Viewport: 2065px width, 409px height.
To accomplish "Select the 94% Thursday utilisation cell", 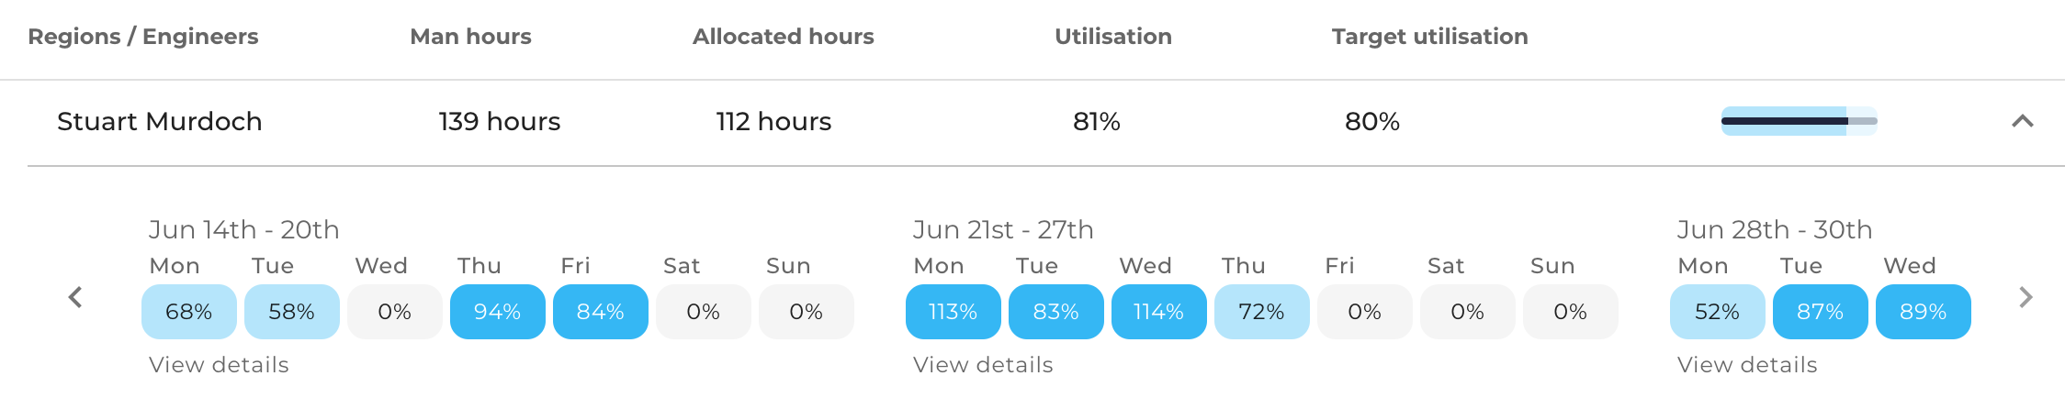I will coord(498,312).
